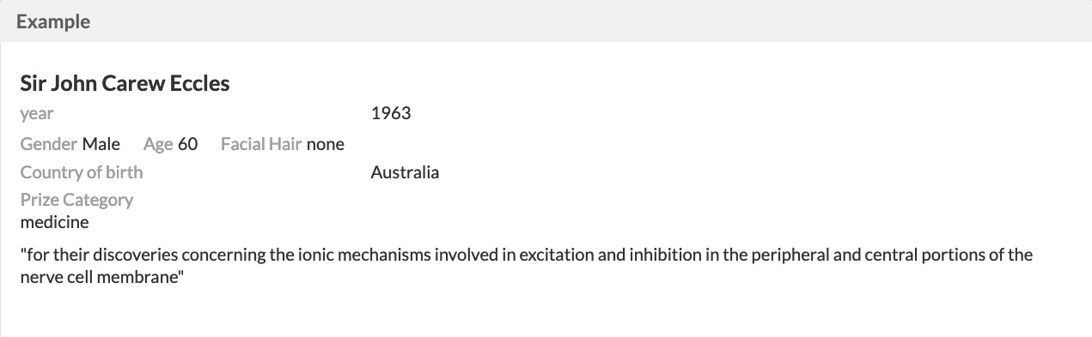
Task: Click the phrase nerve cell membrane
Action: (100, 279)
